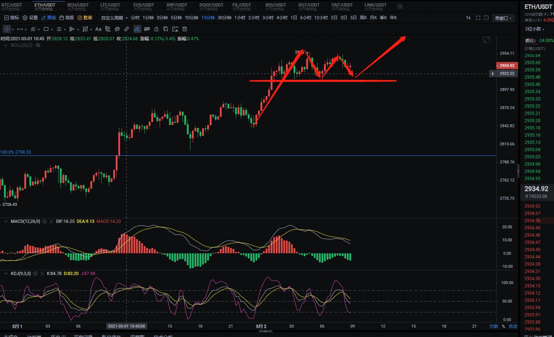
Task: Open the 单窗口 window layout dropdown
Action: (503, 18)
